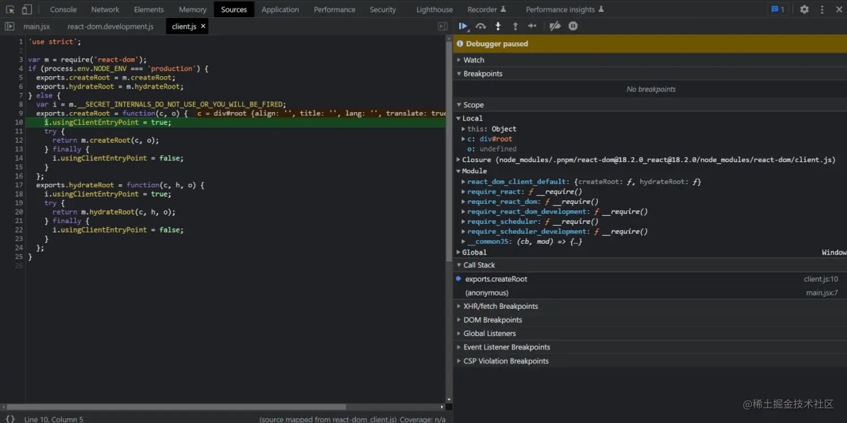This screenshot has width=847, height=423.
Task: Open the Security tab
Action: (383, 10)
